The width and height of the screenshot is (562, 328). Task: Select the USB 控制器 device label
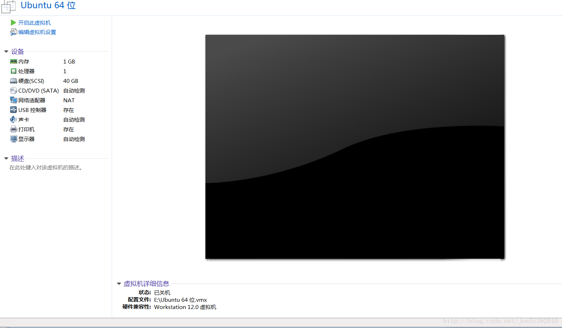pos(32,110)
